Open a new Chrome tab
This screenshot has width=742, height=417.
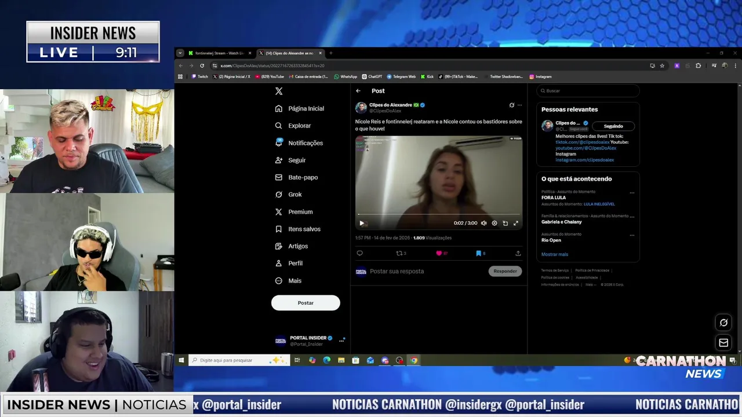pos(331,53)
